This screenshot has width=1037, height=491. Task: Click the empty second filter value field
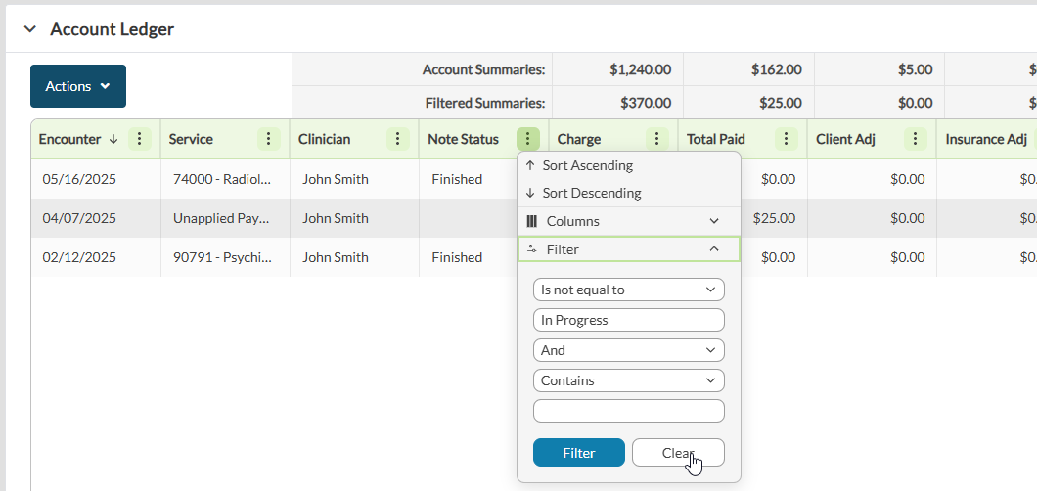[x=628, y=411]
